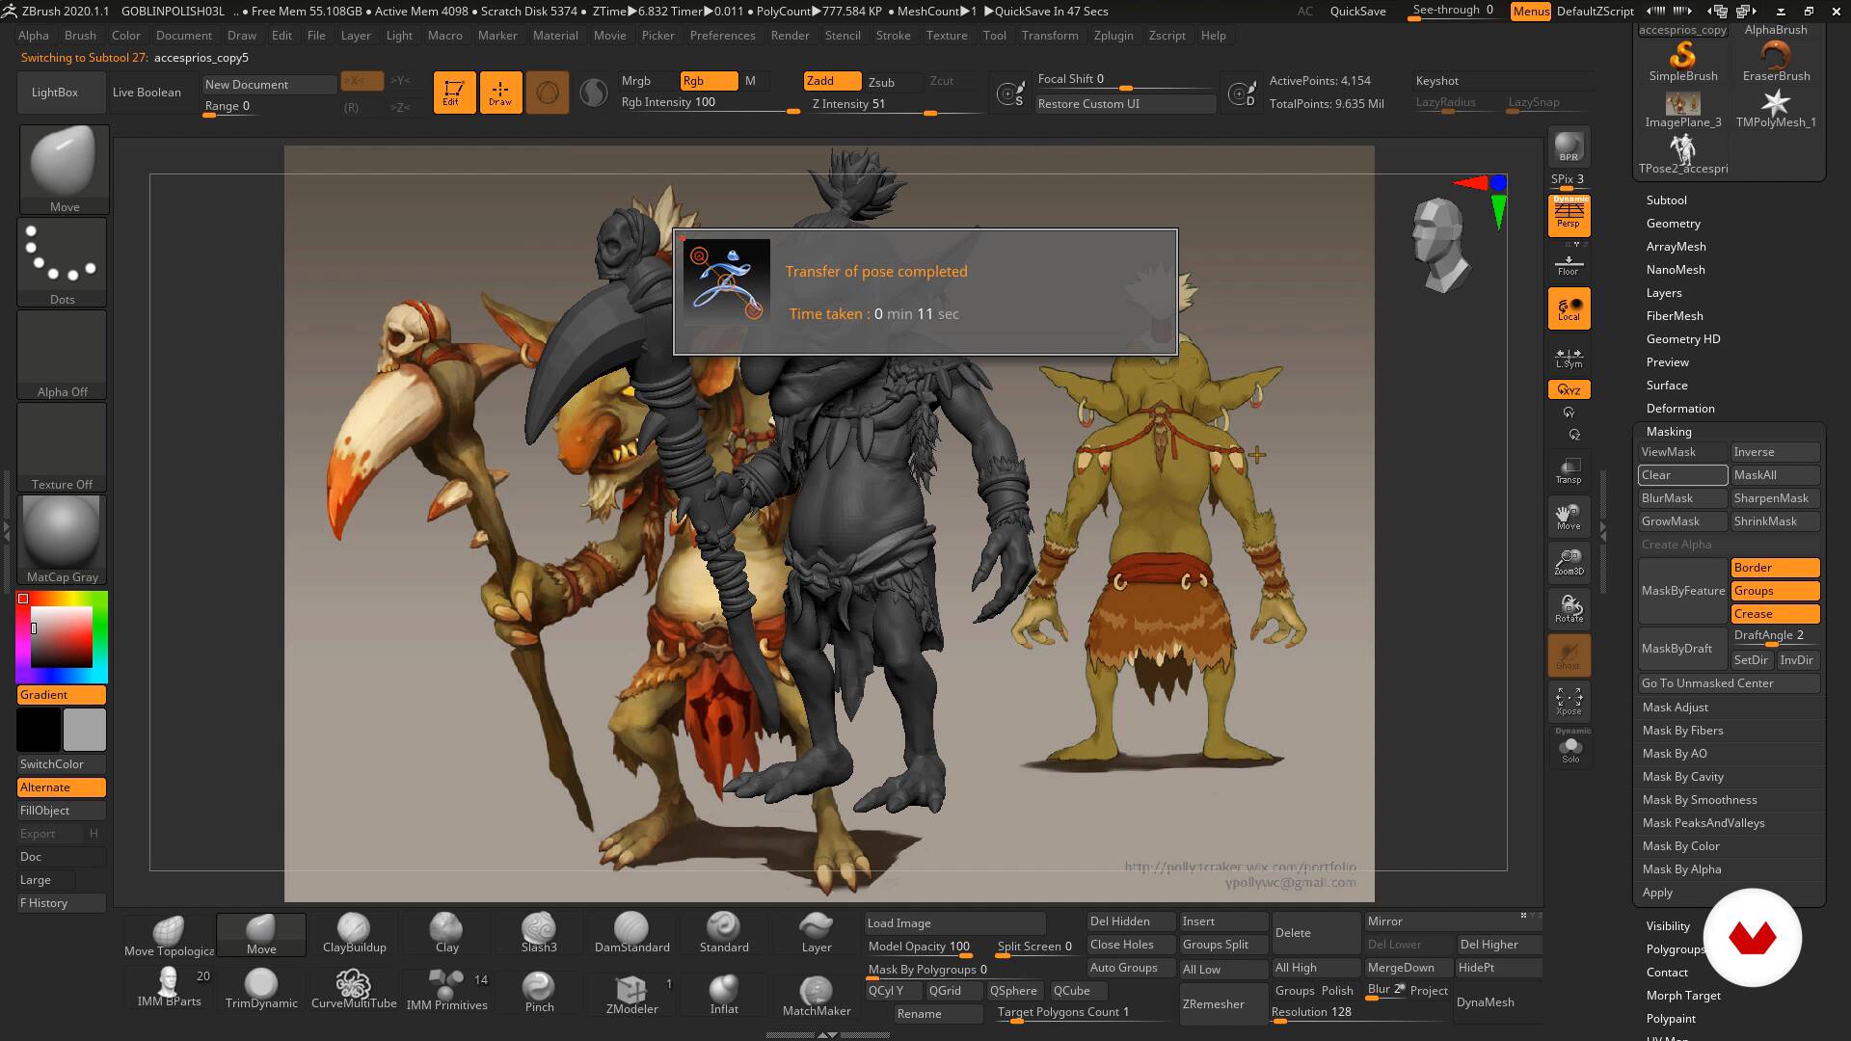Open the Zplugin menu
Image resolution: width=1851 pixels, height=1041 pixels.
pos(1113,36)
